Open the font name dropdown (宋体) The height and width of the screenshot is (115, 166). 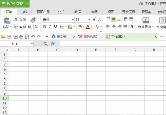(73, 20)
